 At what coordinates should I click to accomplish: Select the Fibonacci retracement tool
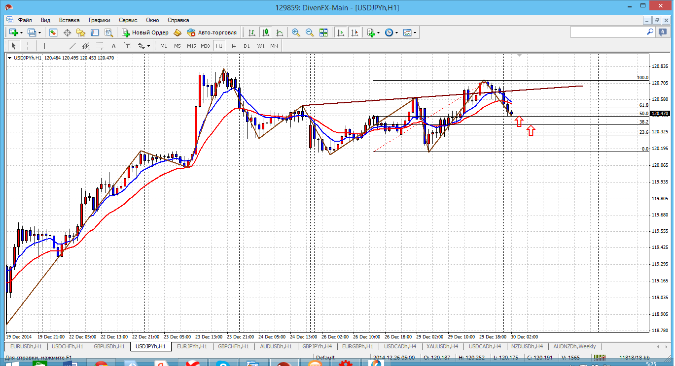pyautogui.click(x=100, y=46)
